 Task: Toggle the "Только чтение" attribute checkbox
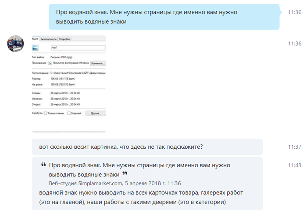click(x=45, y=113)
